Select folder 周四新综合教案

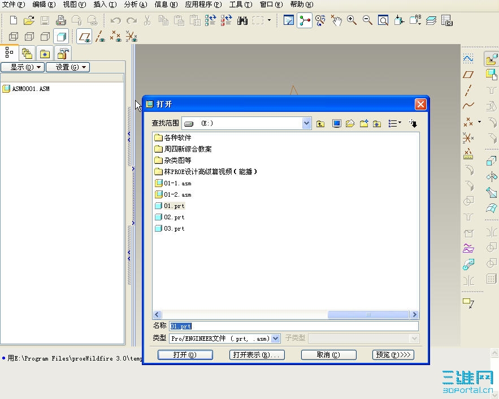183,149
